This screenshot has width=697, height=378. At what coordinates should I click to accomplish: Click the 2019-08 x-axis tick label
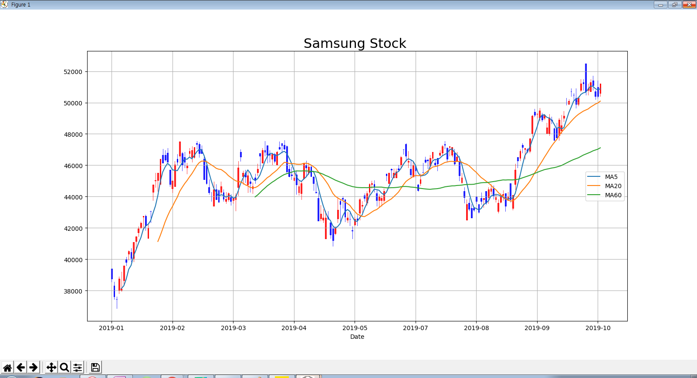click(x=476, y=328)
